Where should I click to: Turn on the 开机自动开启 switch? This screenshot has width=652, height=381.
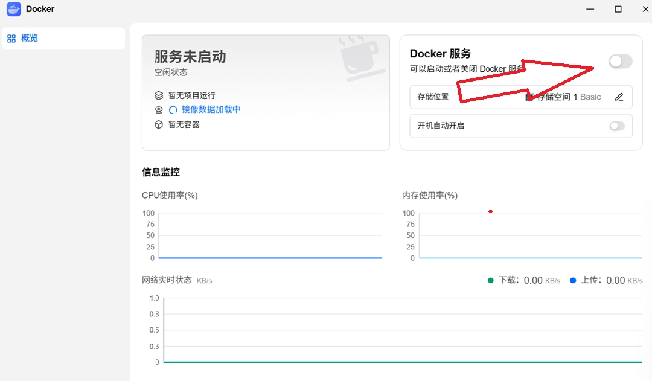[617, 126]
